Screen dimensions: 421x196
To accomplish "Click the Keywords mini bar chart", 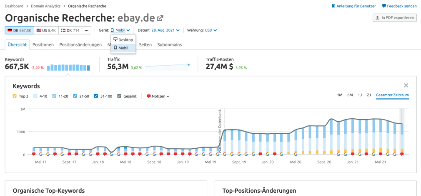I will 68,68.
